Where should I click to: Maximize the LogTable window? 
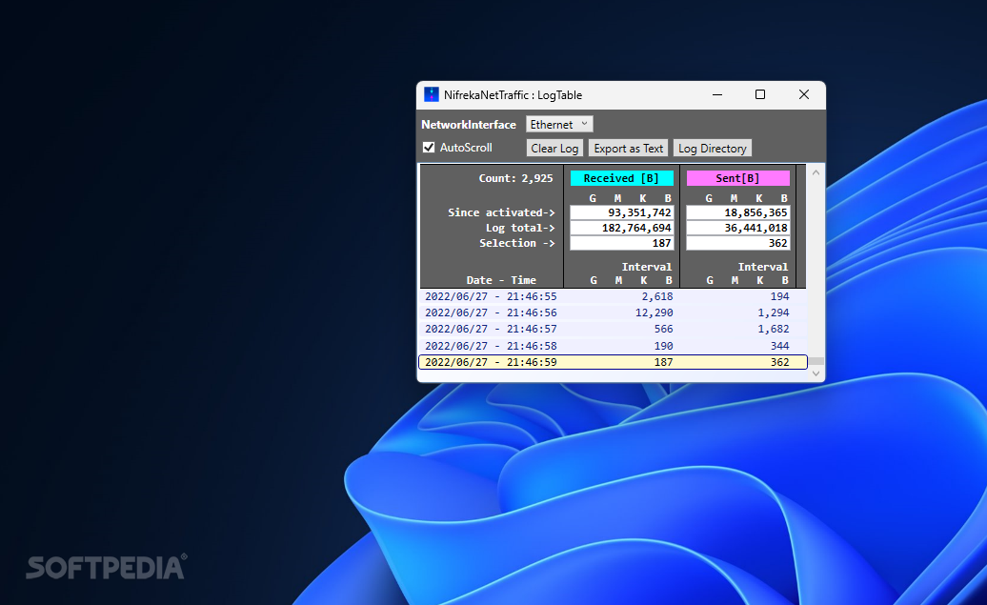tap(760, 94)
